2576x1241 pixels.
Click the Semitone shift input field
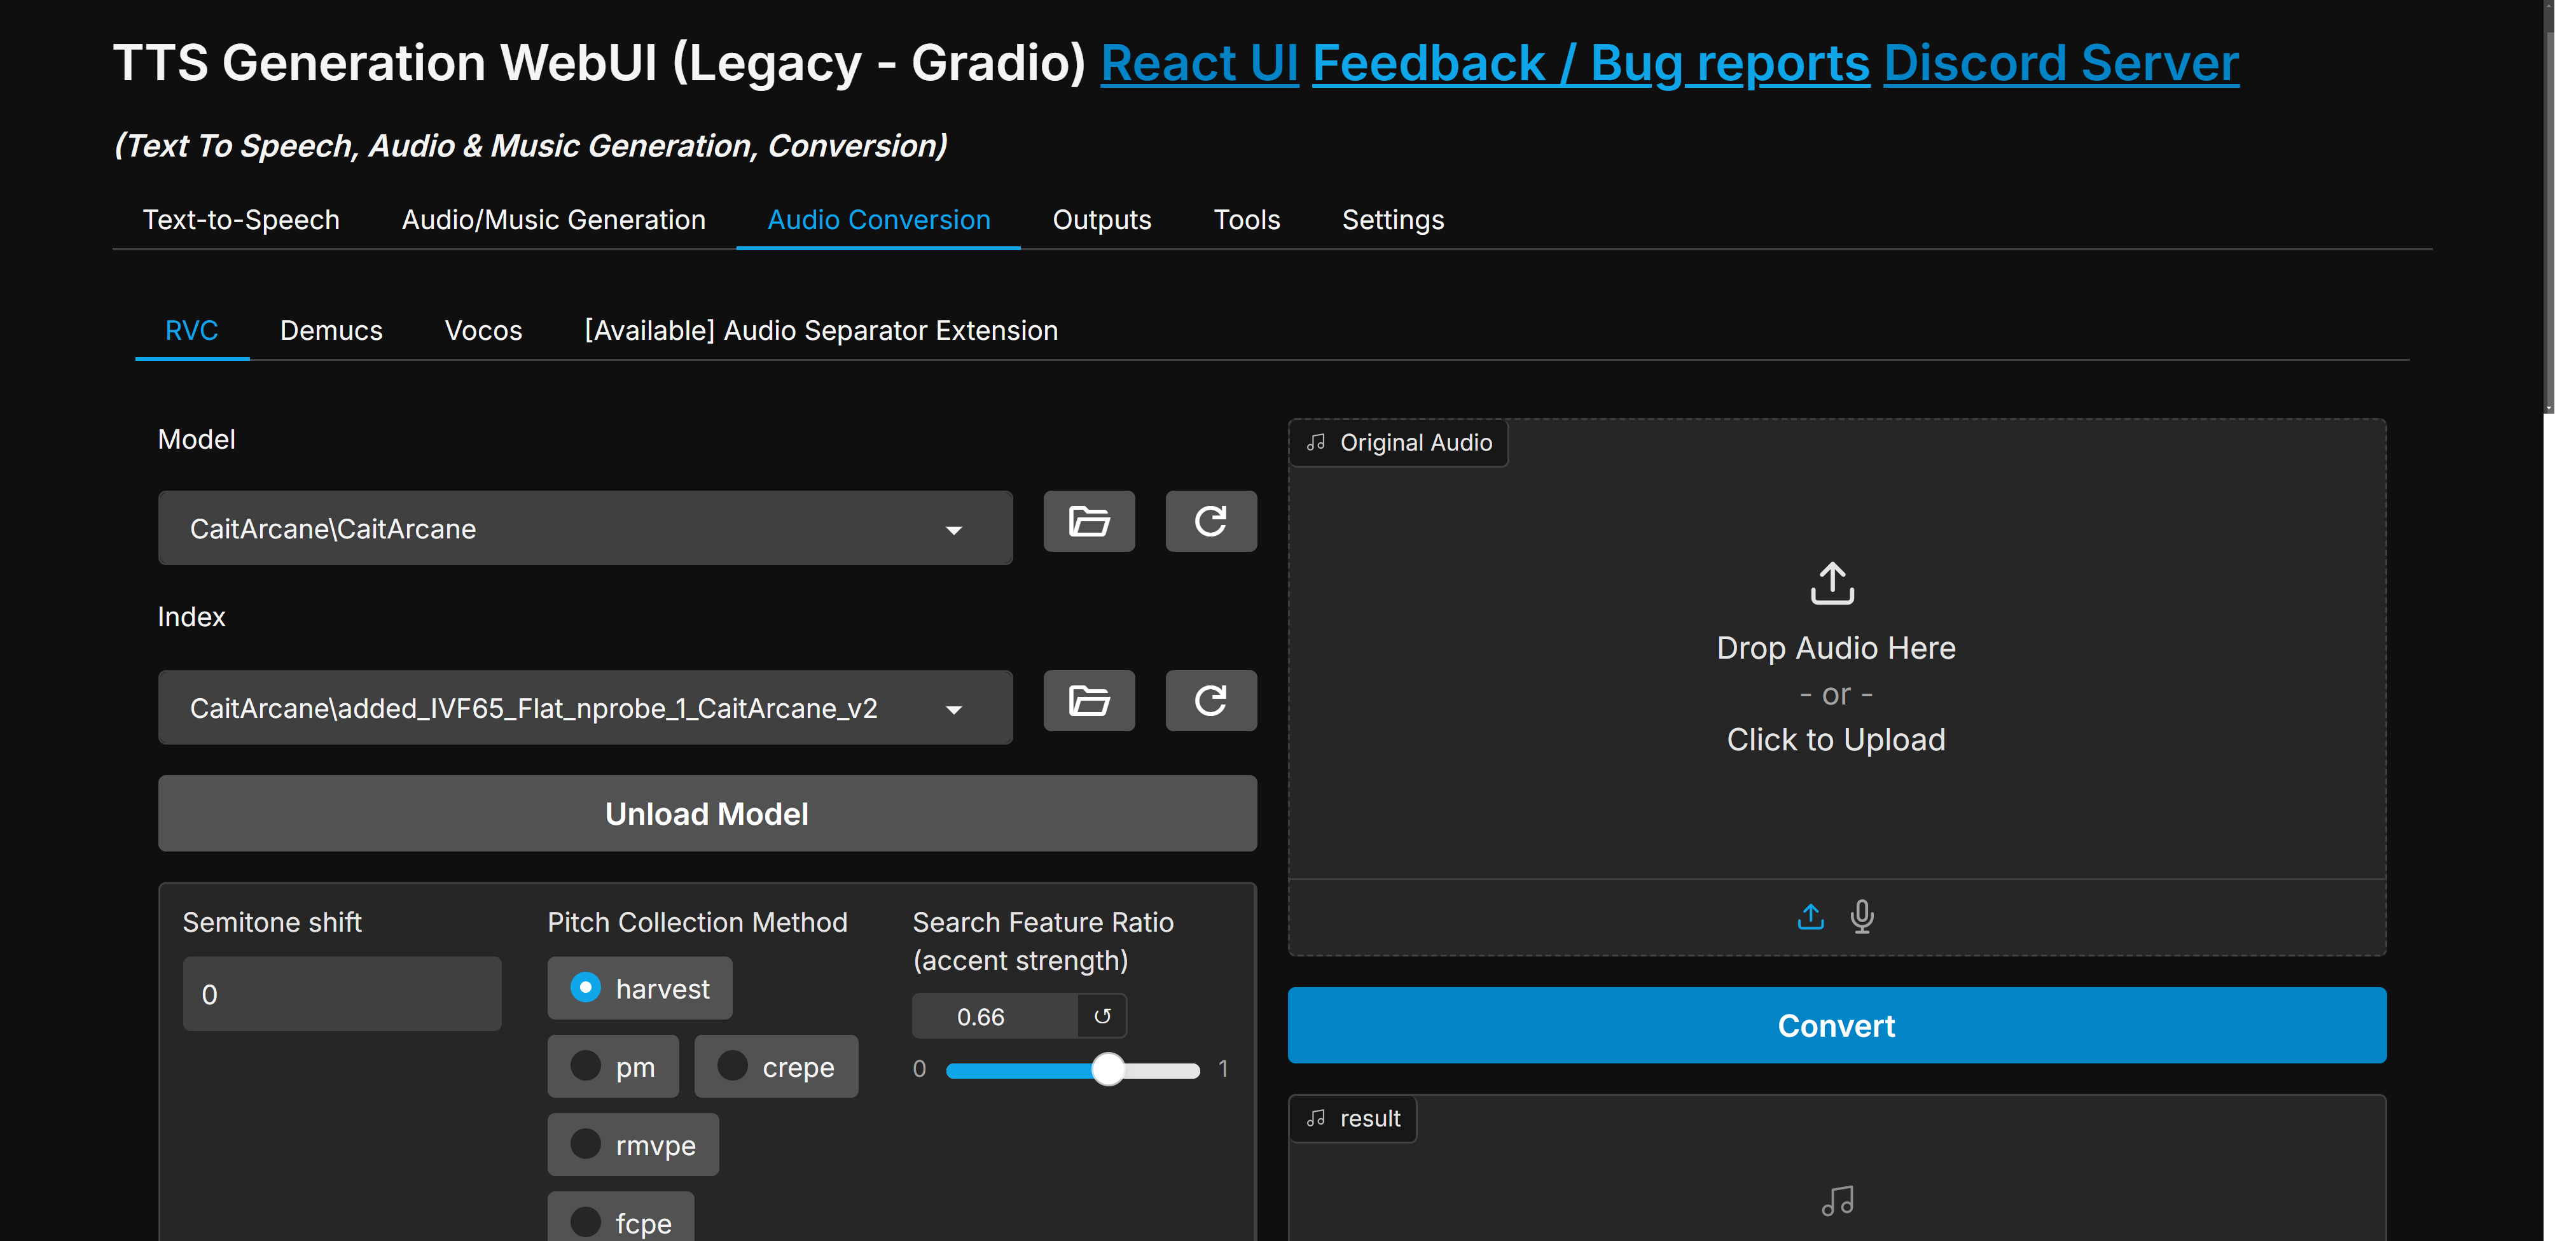click(x=341, y=995)
